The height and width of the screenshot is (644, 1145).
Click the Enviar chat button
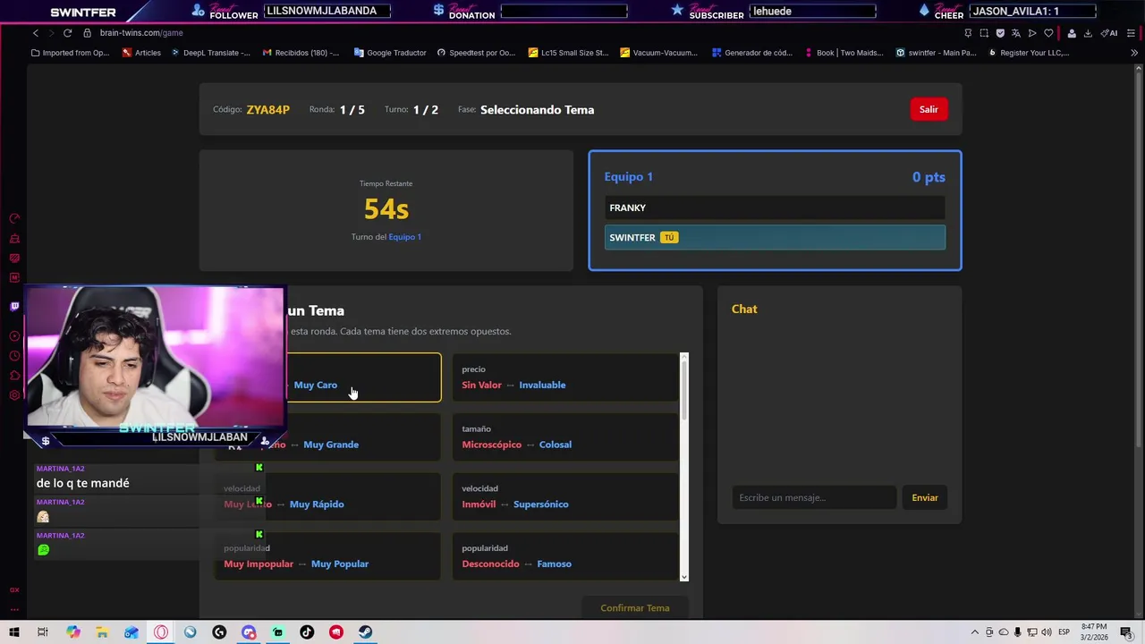tap(925, 497)
